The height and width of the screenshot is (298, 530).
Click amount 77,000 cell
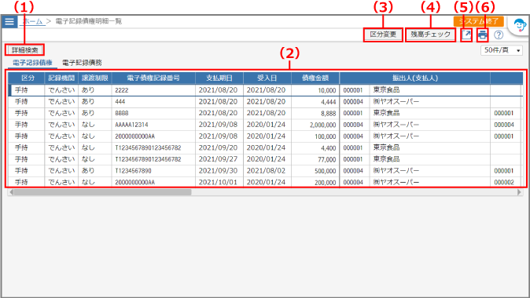315,159
